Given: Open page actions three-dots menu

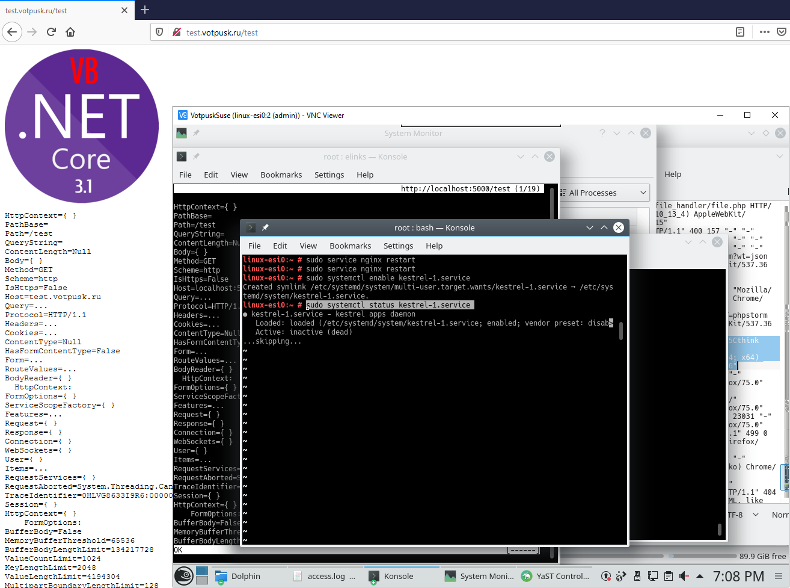Looking at the screenshot, I should click(x=765, y=32).
